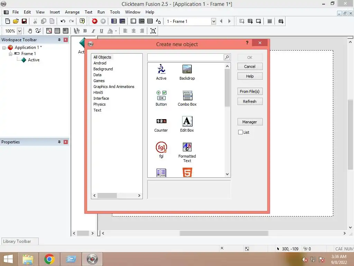Click the Bold formatting icon
The width and height of the screenshot is (354, 266).
(85, 31)
